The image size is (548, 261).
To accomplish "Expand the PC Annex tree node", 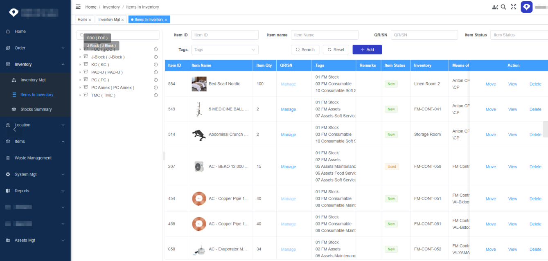I will (80, 88).
